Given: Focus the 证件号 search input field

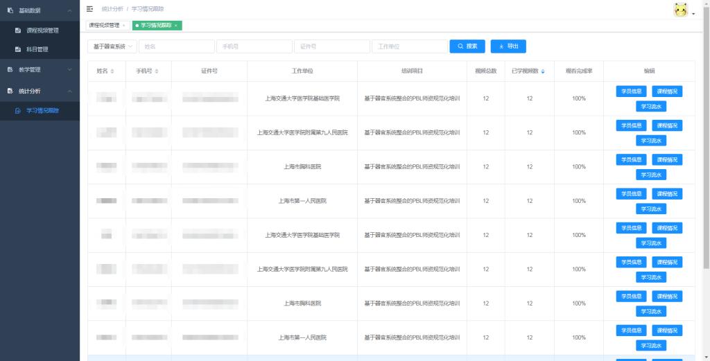Looking at the screenshot, I should click(332, 46).
